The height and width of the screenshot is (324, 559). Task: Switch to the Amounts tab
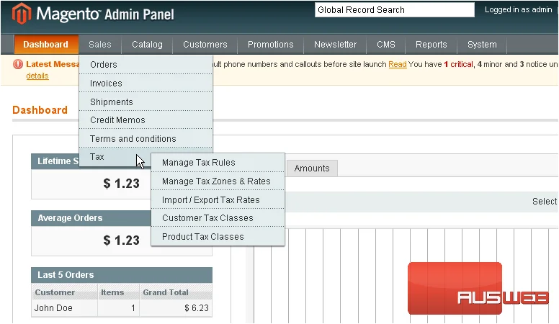click(x=312, y=168)
